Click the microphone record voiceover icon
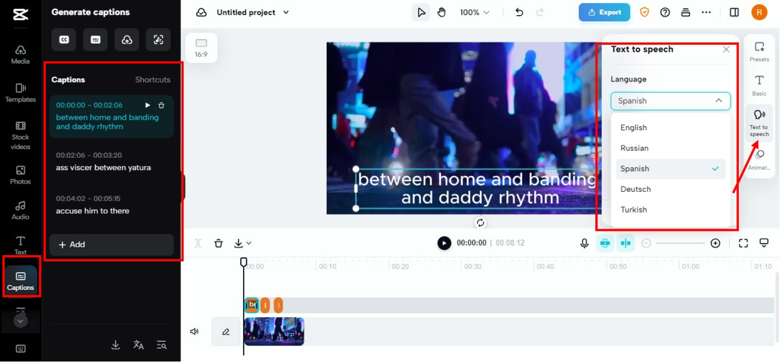780x362 pixels. pos(584,243)
